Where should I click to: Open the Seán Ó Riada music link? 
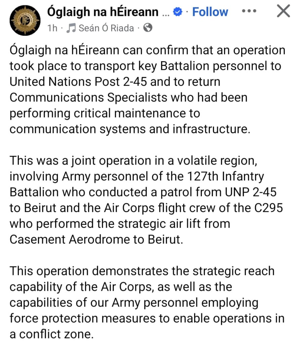pyautogui.click(x=106, y=28)
